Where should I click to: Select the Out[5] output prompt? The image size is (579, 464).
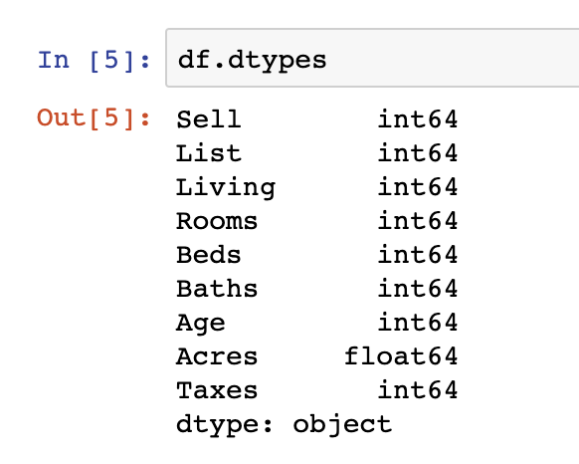[x=94, y=118]
